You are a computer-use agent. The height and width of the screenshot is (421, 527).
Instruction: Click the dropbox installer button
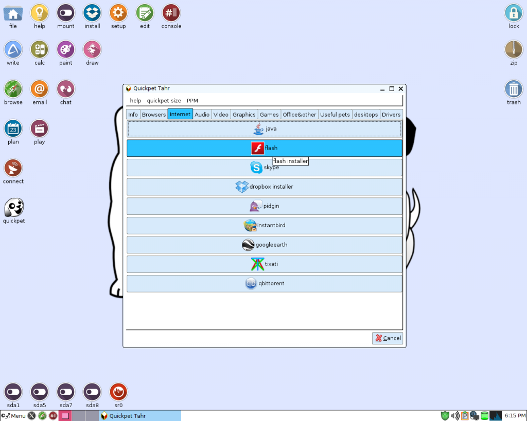pos(265,187)
